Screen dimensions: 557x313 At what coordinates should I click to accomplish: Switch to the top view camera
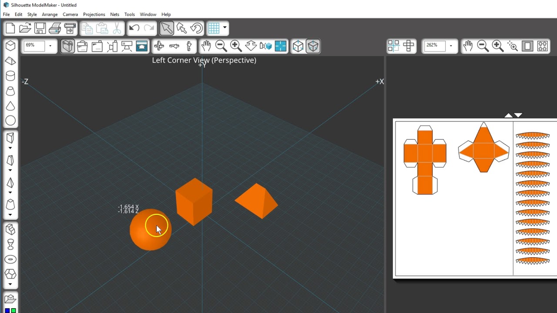pos(97,46)
